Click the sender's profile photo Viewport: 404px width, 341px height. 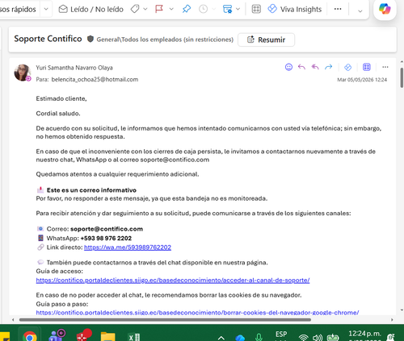[x=23, y=73]
